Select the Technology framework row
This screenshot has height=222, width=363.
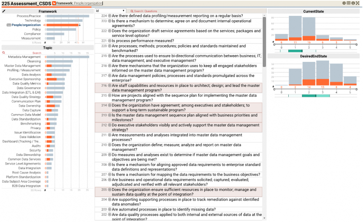coord(32,20)
